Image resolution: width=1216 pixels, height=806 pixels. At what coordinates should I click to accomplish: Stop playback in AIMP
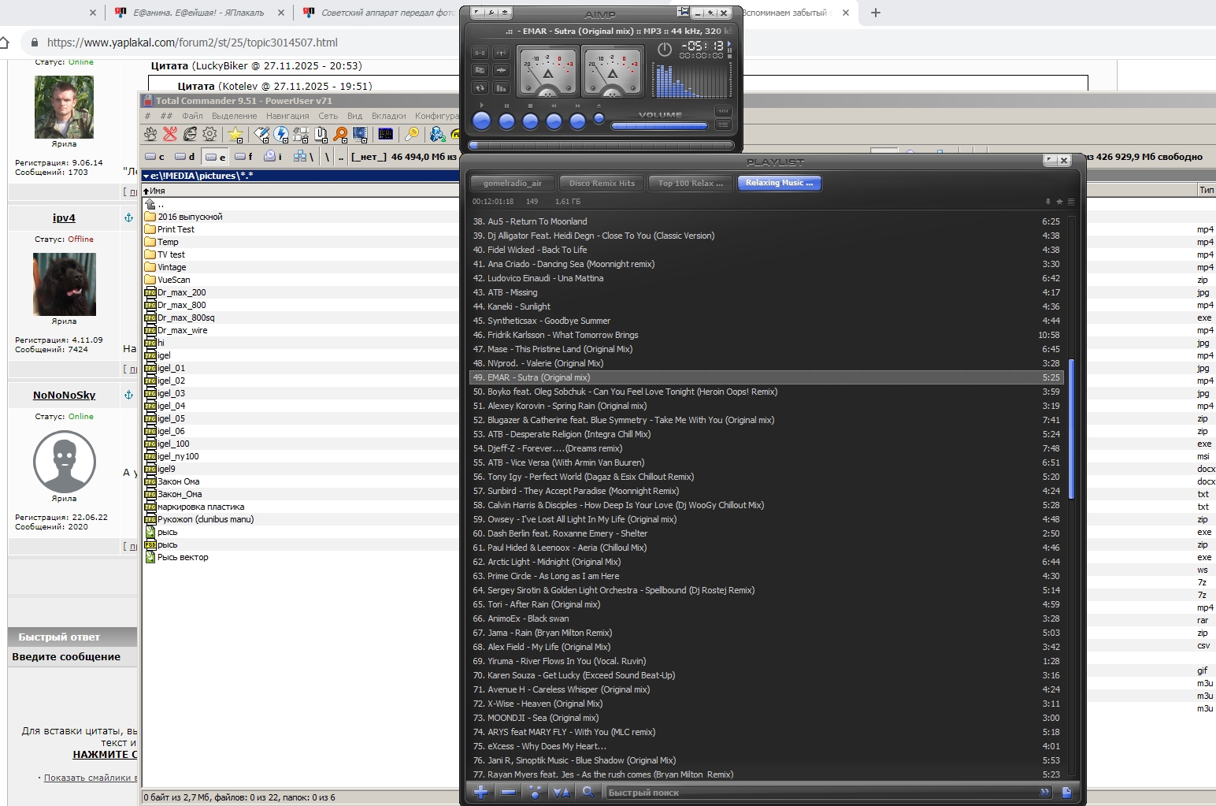coord(530,121)
